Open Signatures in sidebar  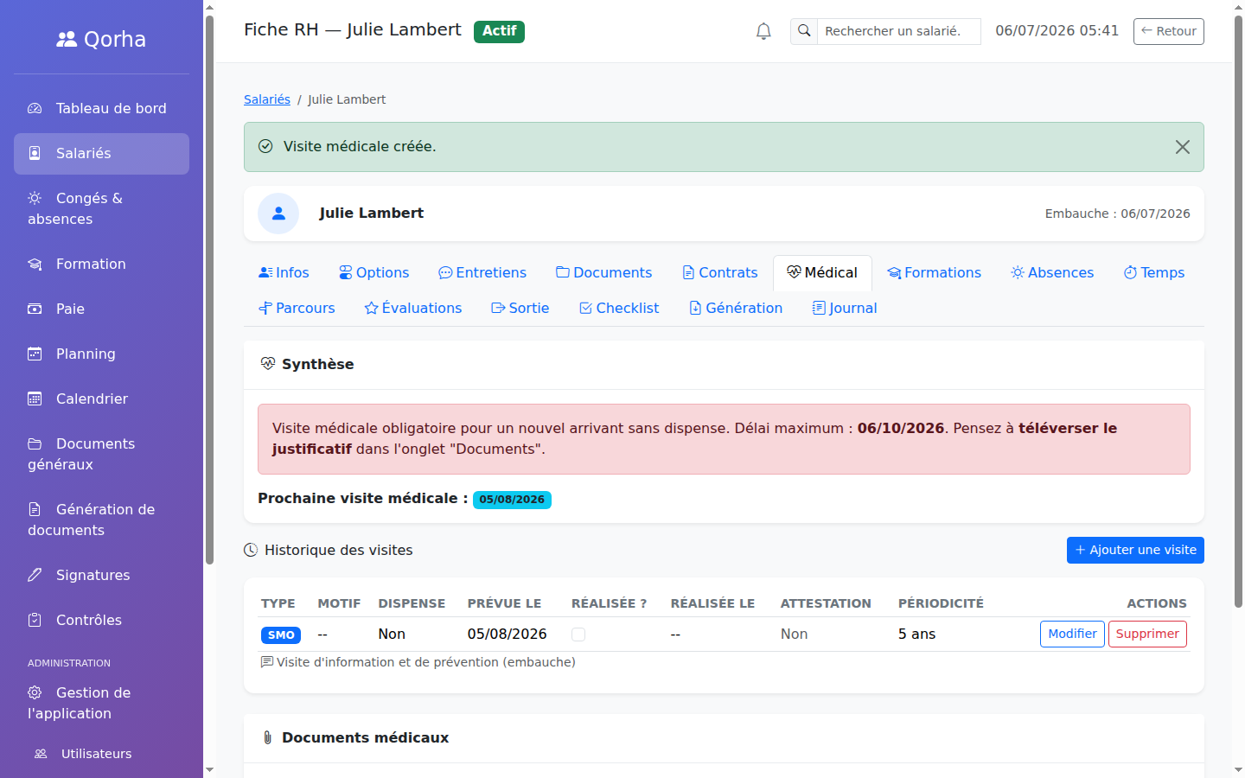(x=101, y=575)
